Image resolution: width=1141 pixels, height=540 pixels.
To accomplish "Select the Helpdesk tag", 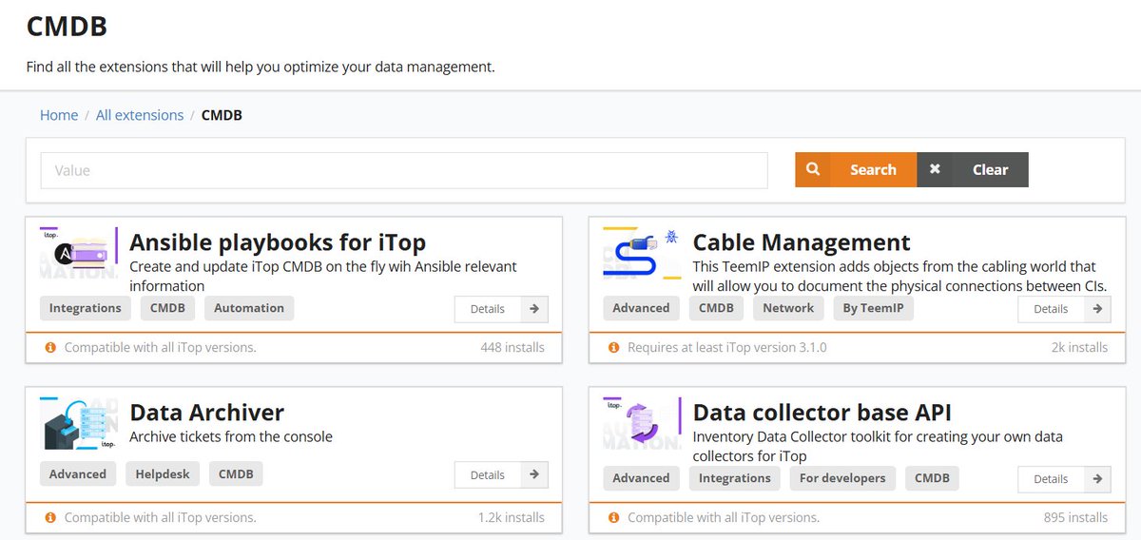I will pyautogui.click(x=163, y=473).
